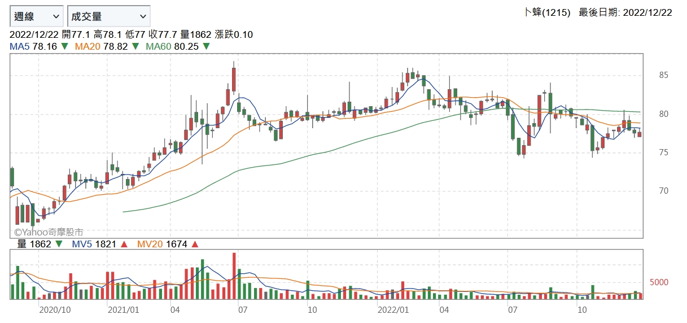
Task: Click the 2022/01 date axis label
Action: [393, 310]
